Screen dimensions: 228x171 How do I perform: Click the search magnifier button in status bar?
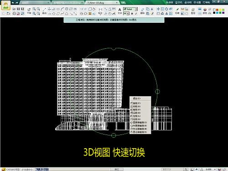[186, 169]
